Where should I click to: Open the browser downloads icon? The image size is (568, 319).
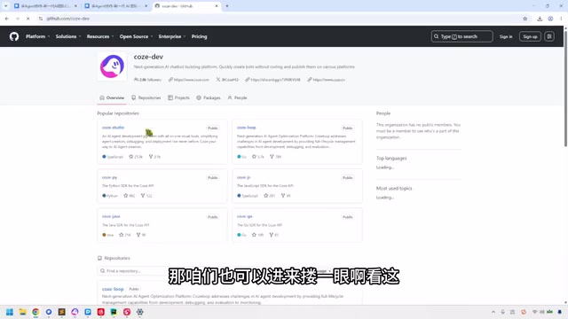[540, 19]
